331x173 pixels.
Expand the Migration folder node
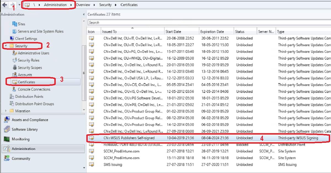coord(6,111)
